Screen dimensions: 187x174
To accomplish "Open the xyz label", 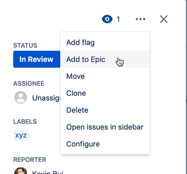I will [21, 135].
